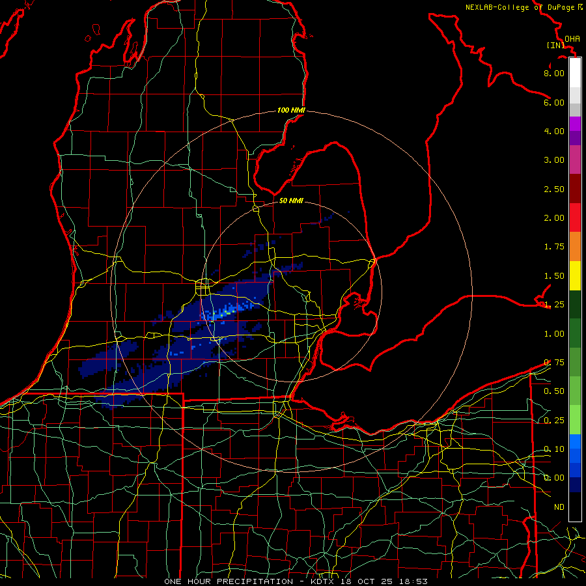Select the 3.00 legend value
This screenshot has width=586, height=586.
click(x=554, y=160)
